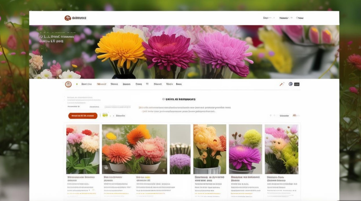Click the round brown logo in the header
This screenshot has width=361, height=201.
(68, 18)
